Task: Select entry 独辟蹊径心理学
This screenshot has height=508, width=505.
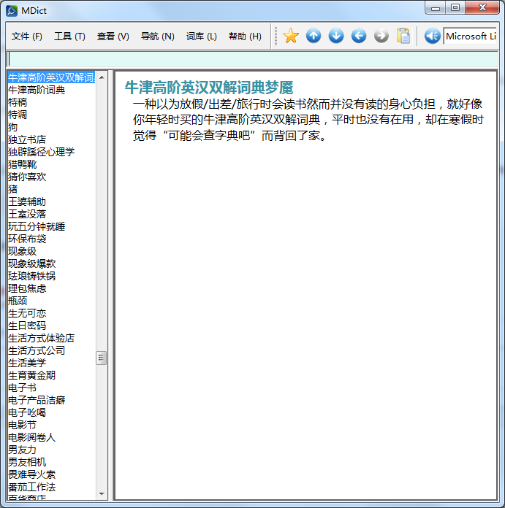Action: coord(41,152)
